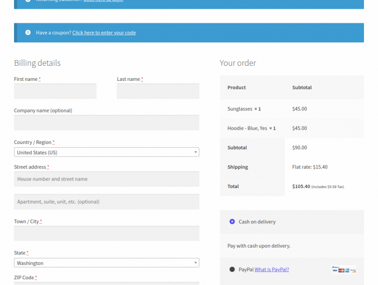
Task: Click the 'Your order' heading
Action: tap(238, 63)
